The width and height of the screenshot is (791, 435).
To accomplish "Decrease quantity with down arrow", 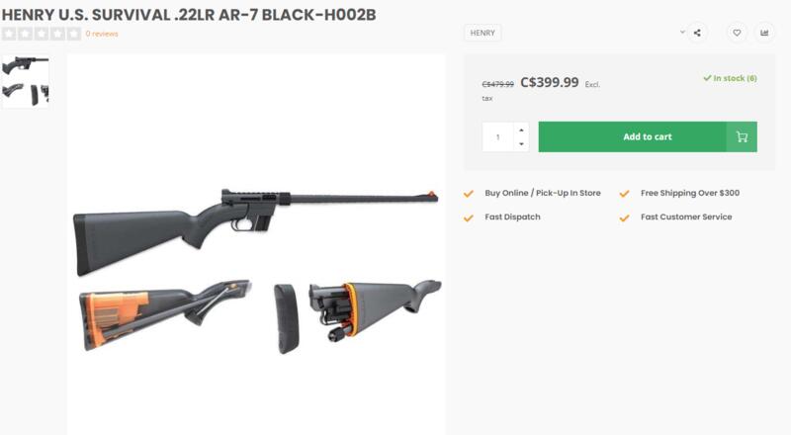I will pos(521,144).
